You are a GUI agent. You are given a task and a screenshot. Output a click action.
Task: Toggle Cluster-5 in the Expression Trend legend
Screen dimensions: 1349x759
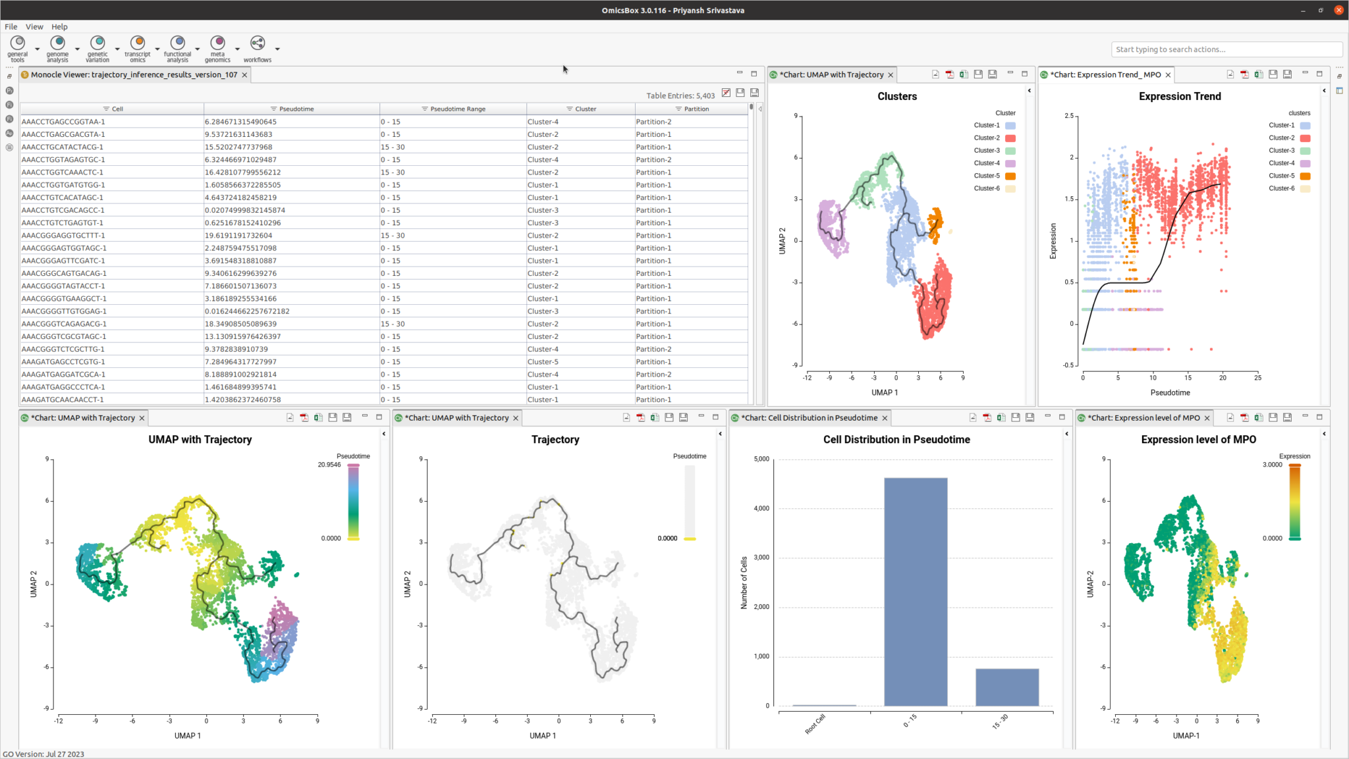1282,176
